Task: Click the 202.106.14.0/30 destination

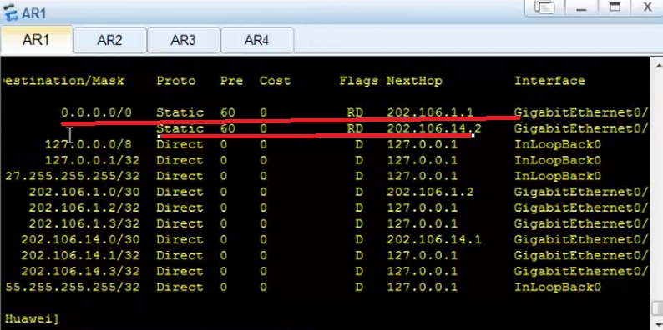Action: click(80, 239)
